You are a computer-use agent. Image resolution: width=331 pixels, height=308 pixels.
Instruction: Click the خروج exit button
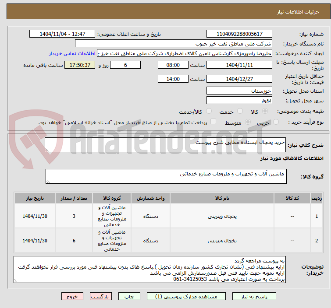(x=72, y=297)
